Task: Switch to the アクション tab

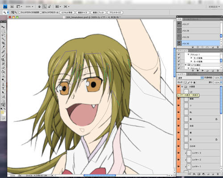Action: click(182, 51)
